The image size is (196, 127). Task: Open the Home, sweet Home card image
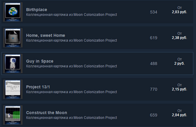(13, 38)
